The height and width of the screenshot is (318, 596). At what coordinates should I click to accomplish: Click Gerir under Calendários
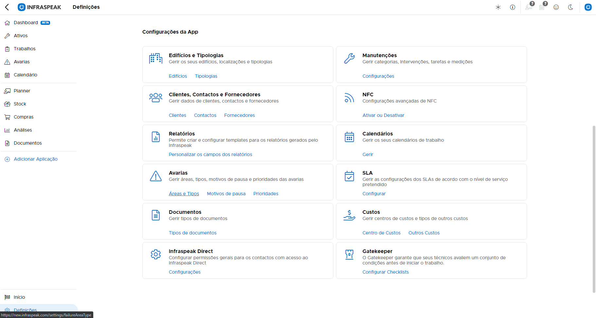click(x=368, y=154)
